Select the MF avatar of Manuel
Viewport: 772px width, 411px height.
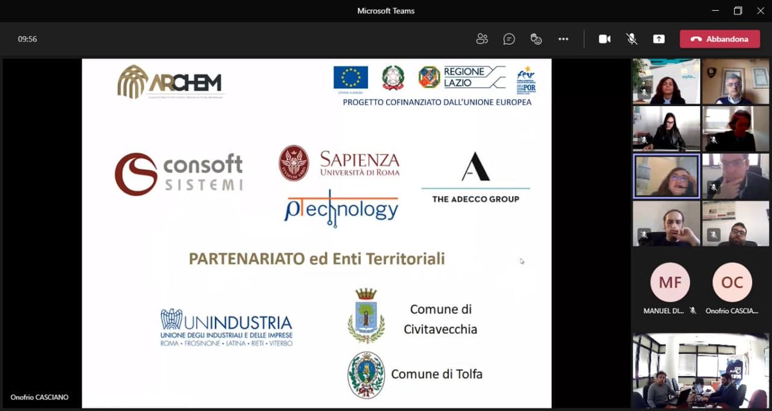pyautogui.click(x=670, y=282)
